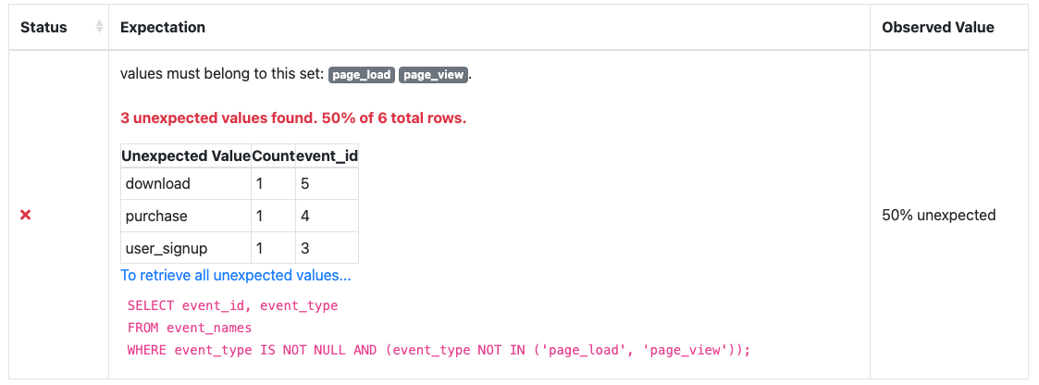Image resolution: width=1039 pixels, height=385 pixels.
Task: Click the 'WHERE event_type IS NOT NULL' query line
Action: (x=439, y=350)
